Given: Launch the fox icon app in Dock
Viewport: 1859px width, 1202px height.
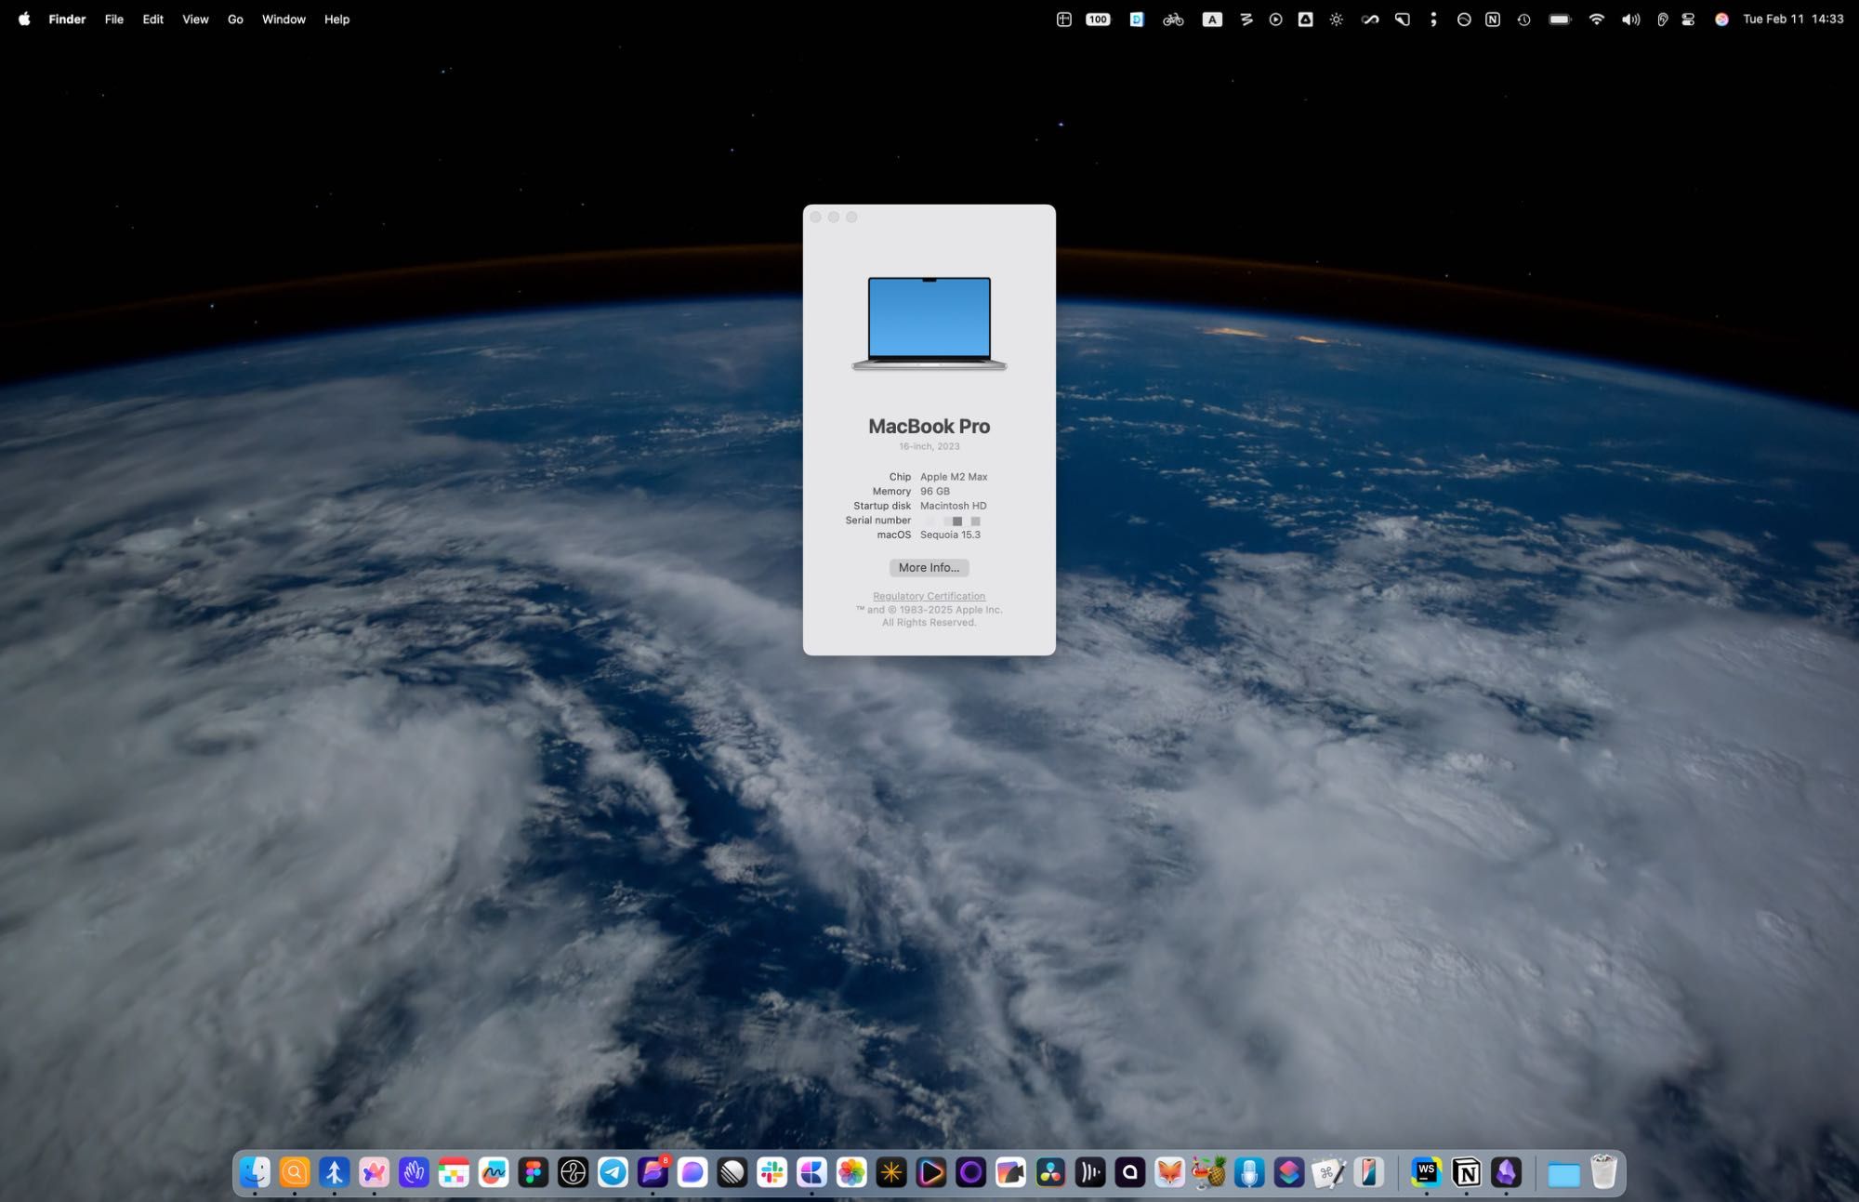Looking at the screenshot, I should [x=1169, y=1172].
